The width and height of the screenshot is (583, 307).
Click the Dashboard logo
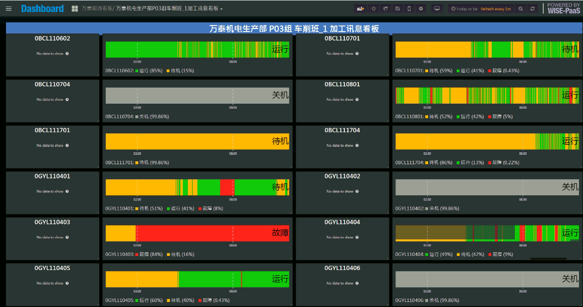[x=42, y=9]
